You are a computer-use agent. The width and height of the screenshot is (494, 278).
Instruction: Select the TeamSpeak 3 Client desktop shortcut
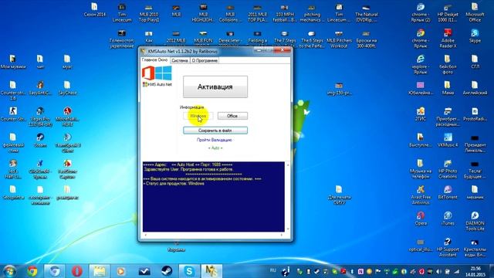pyautogui.click(x=67, y=143)
